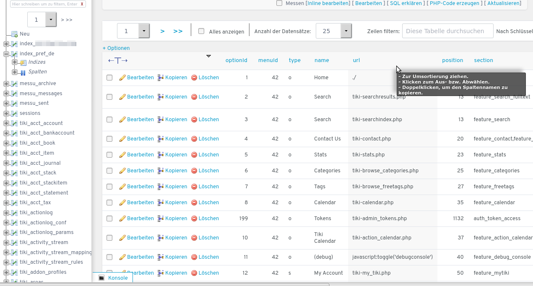Collapse the index_pref_de tree node
The image size is (533, 286).
(x=6, y=54)
